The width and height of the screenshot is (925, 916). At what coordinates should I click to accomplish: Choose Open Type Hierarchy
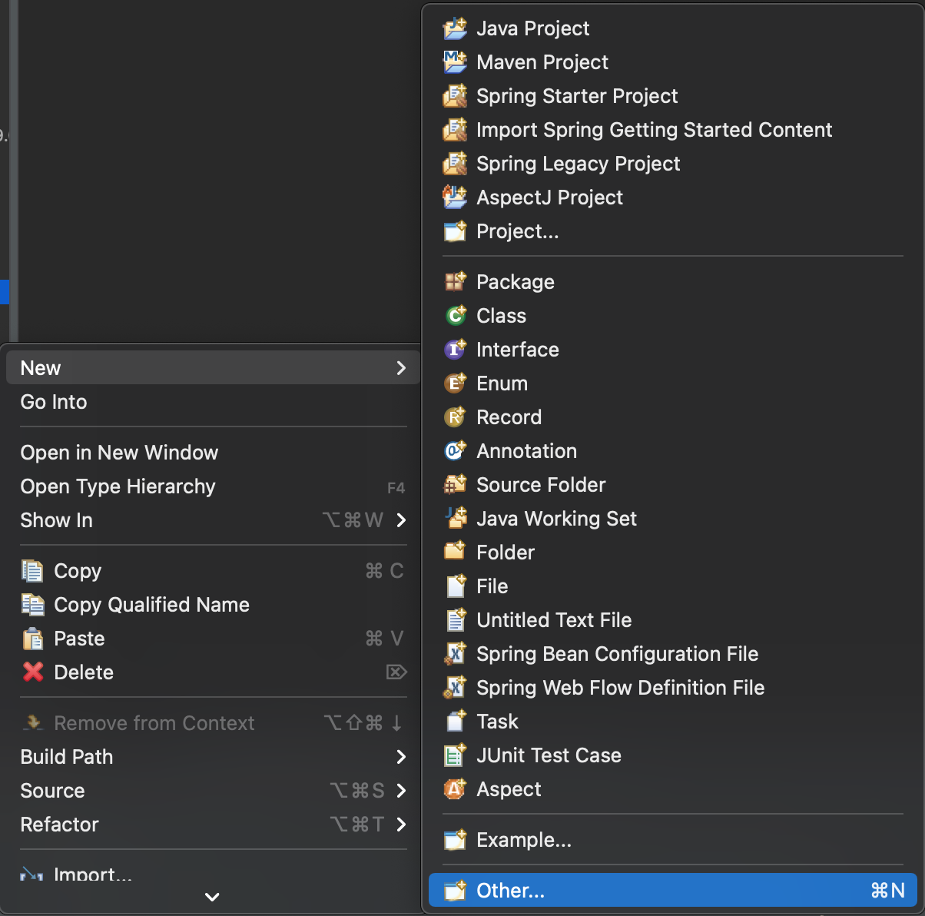[213, 486]
